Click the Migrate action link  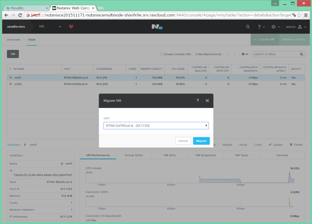coord(227,145)
